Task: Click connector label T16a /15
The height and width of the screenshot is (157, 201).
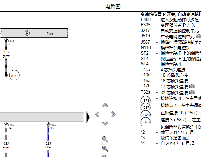Action: pyautogui.click(x=53, y=127)
